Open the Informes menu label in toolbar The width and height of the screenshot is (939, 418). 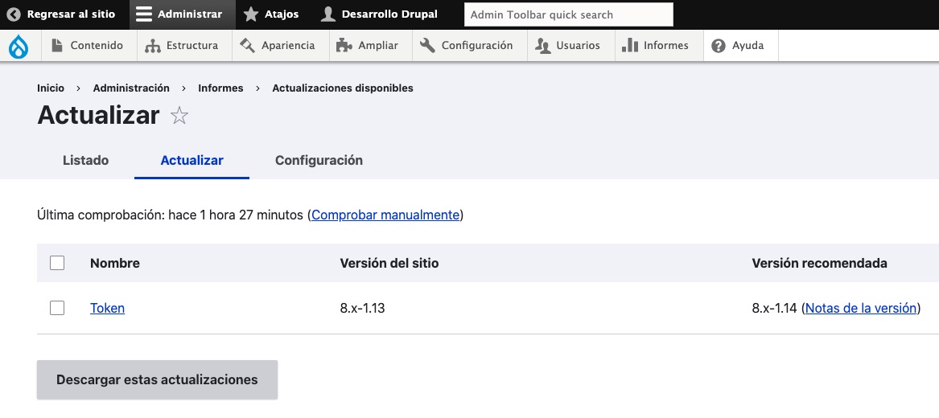(666, 46)
